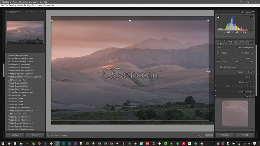Open Navigator zoom ratio dropdown arrows

[x=44, y=12]
